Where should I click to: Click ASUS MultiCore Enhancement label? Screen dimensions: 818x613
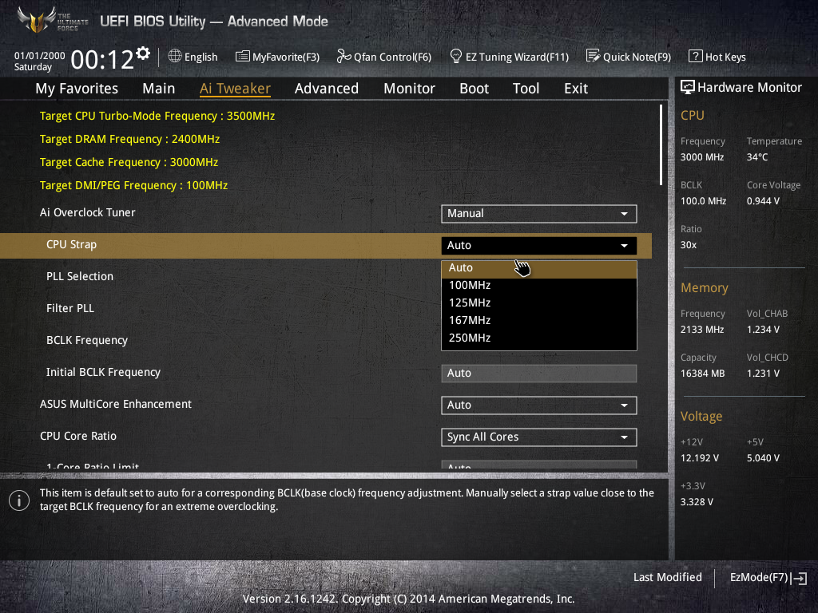[116, 404]
